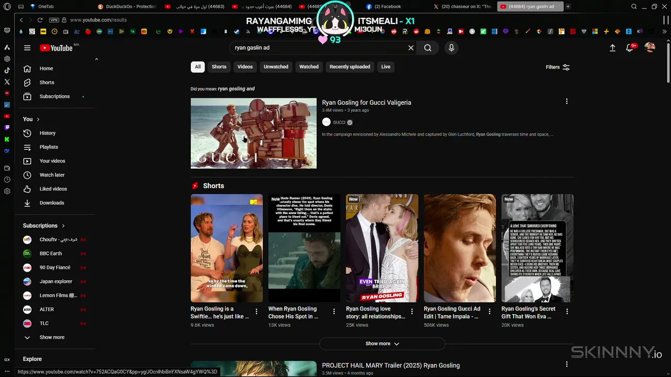The height and width of the screenshot is (377, 671).
Task: Open options for Gucci Ad Edit short
Action: pos(490,312)
